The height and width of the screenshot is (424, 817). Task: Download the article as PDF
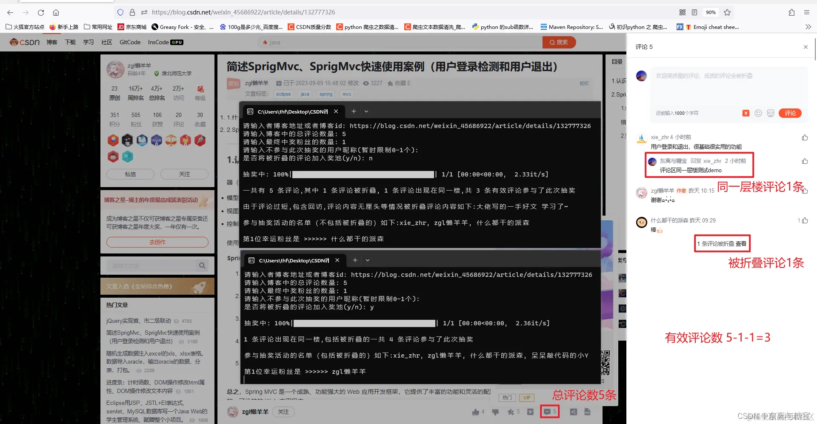588,412
